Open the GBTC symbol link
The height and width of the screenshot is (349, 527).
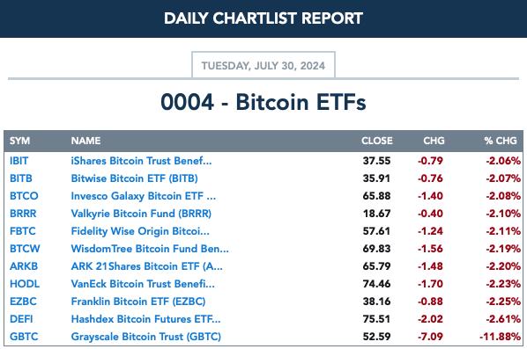[24, 337]
